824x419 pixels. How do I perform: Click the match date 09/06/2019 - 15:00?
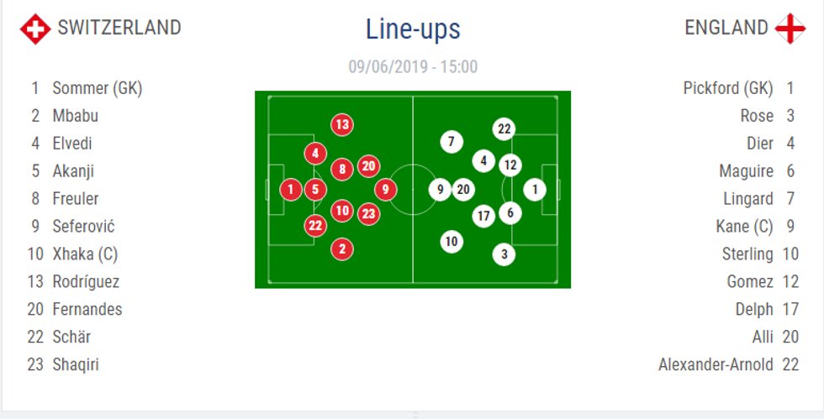coord(413,67)
